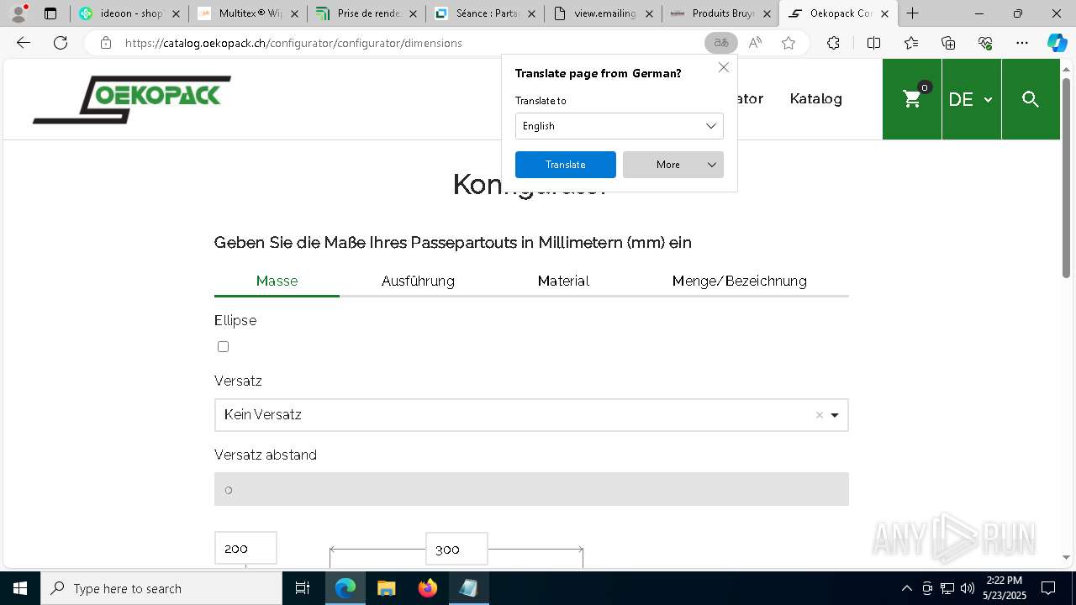Screen dimensions: 1076x605
Task: View site information lock icon
Action: (x=105, y=43)
